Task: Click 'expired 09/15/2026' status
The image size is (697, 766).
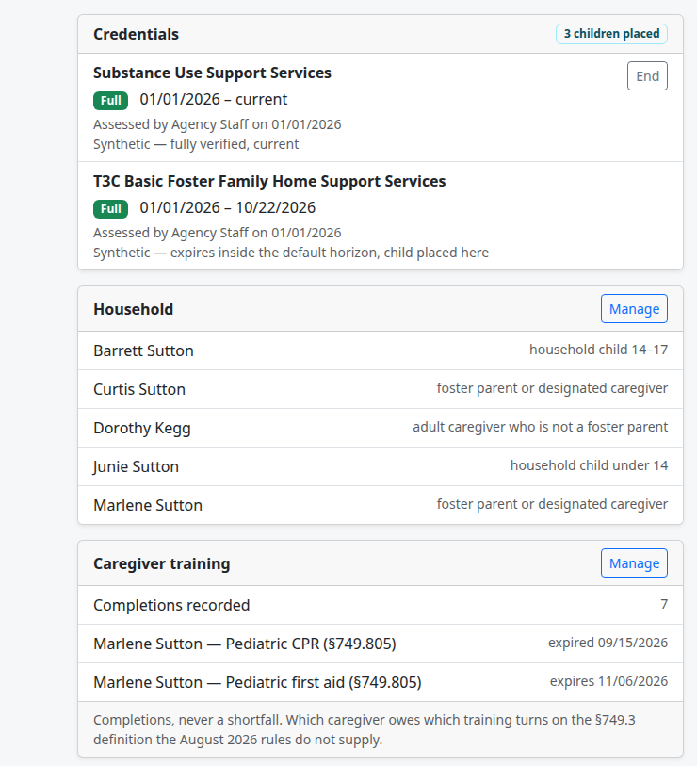Action: (608, 643)
